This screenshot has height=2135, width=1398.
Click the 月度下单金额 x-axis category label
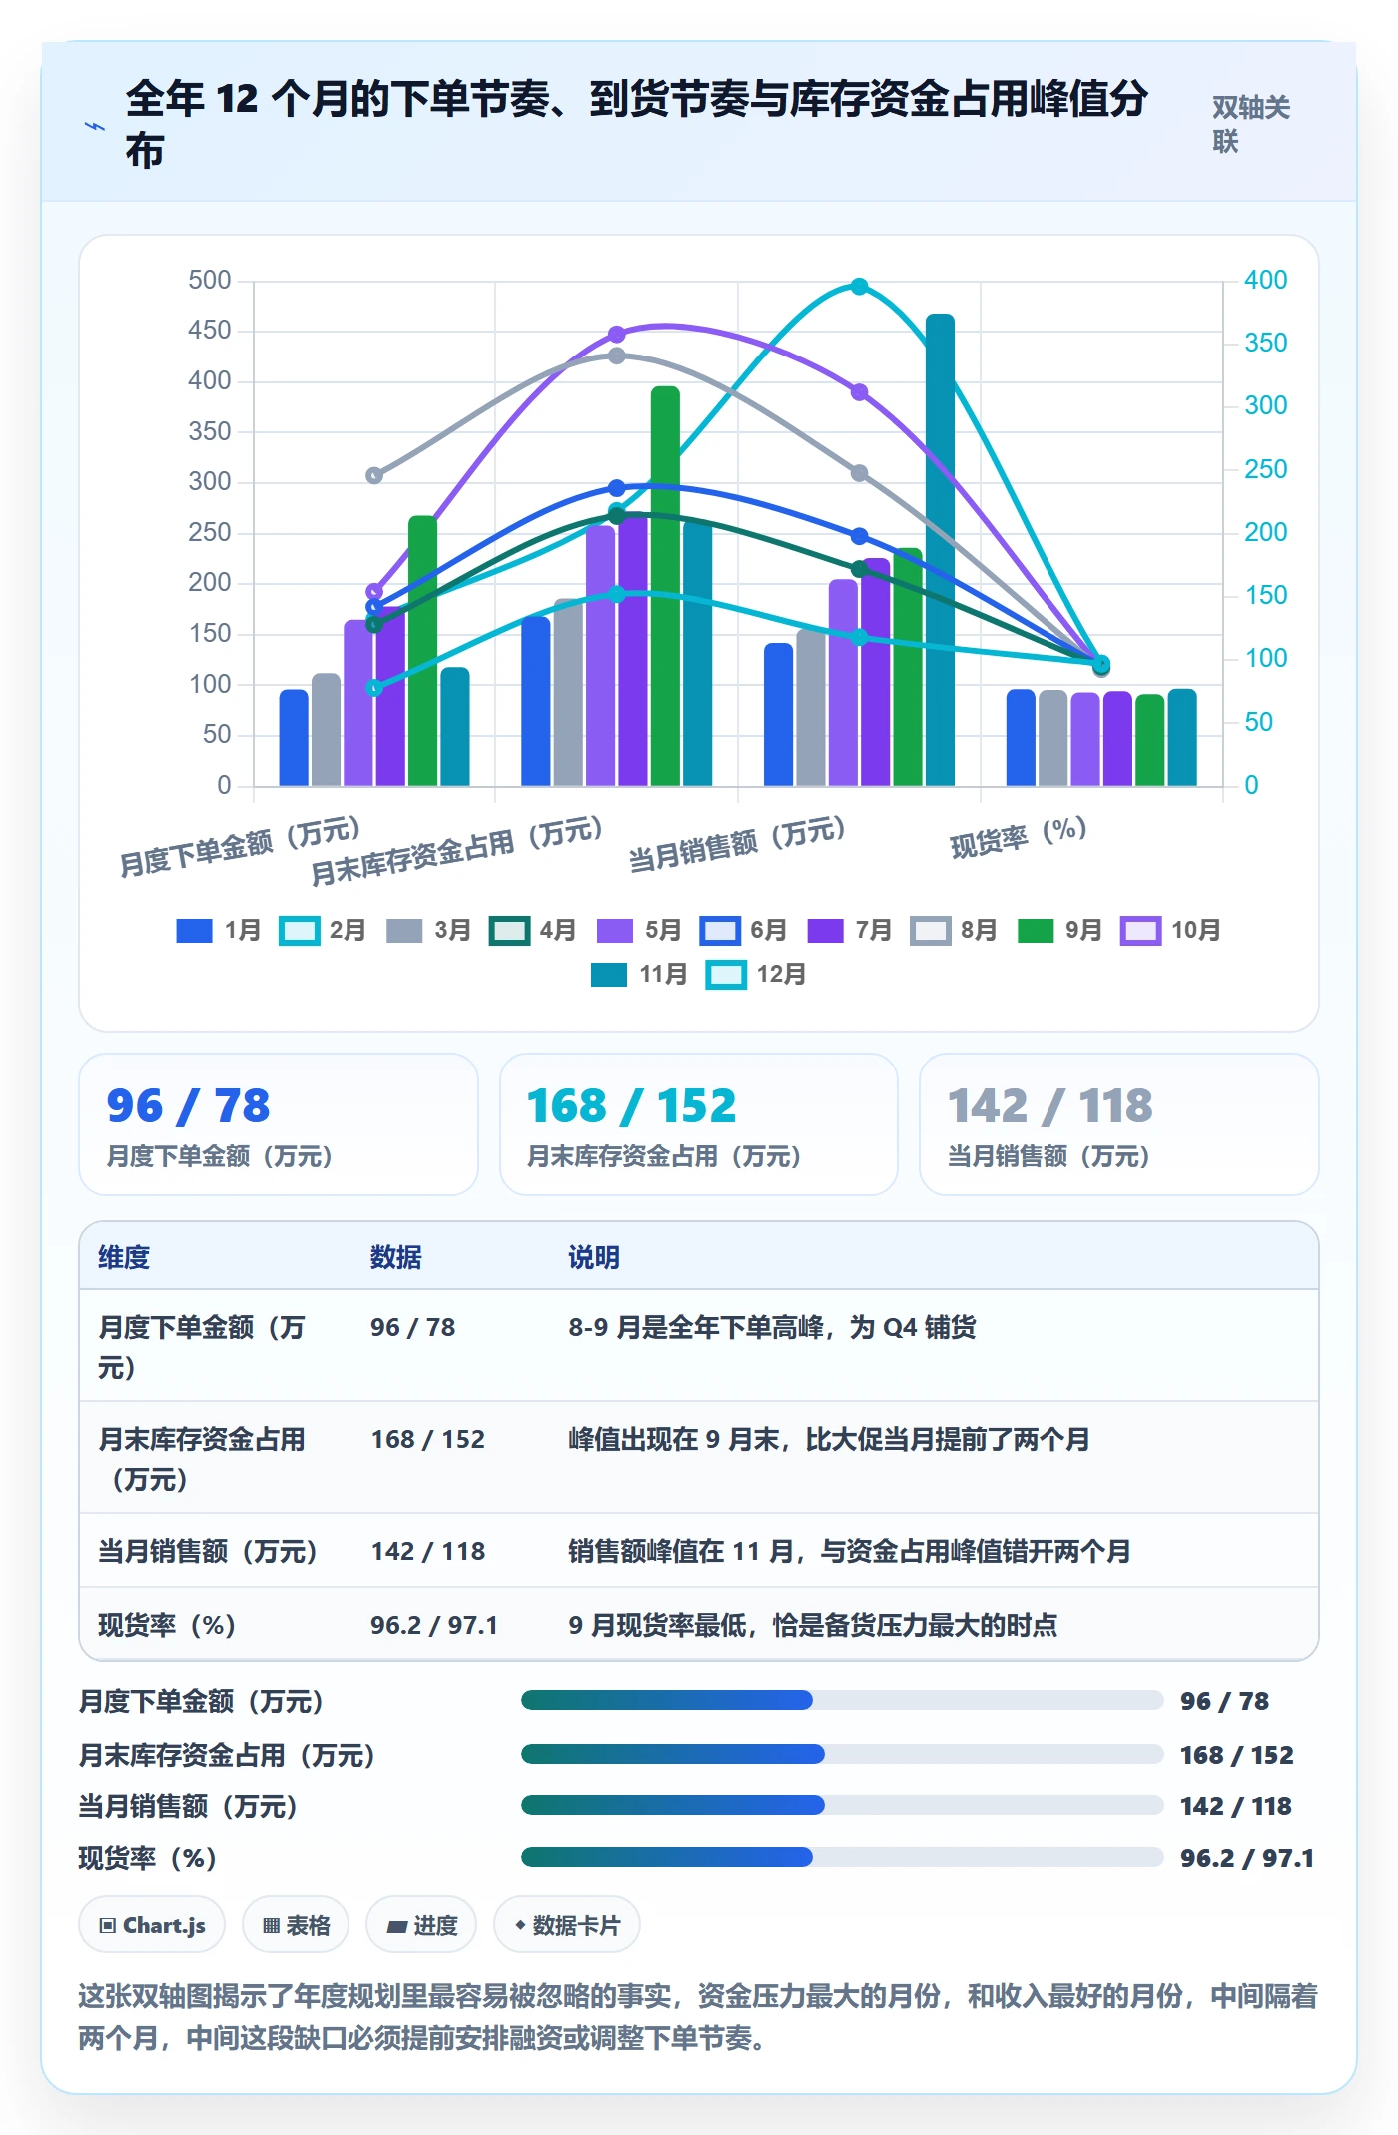point(240,846)
